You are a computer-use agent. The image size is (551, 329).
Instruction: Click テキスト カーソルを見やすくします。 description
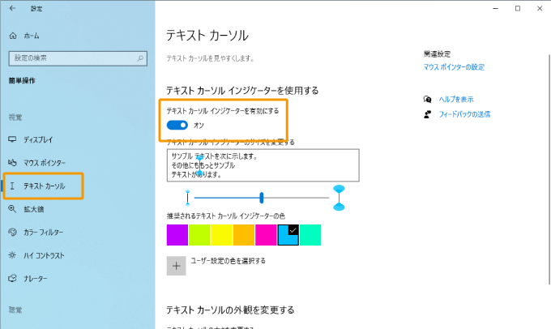(x=210, y=58)
